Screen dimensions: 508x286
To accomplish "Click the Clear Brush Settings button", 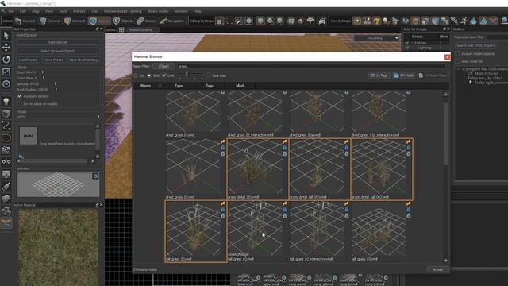I will [x=84, y=60].
